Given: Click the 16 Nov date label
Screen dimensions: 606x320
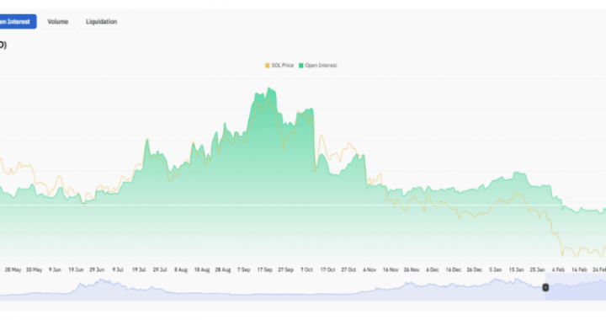Looking at the screenshot, I should [391, 269].
